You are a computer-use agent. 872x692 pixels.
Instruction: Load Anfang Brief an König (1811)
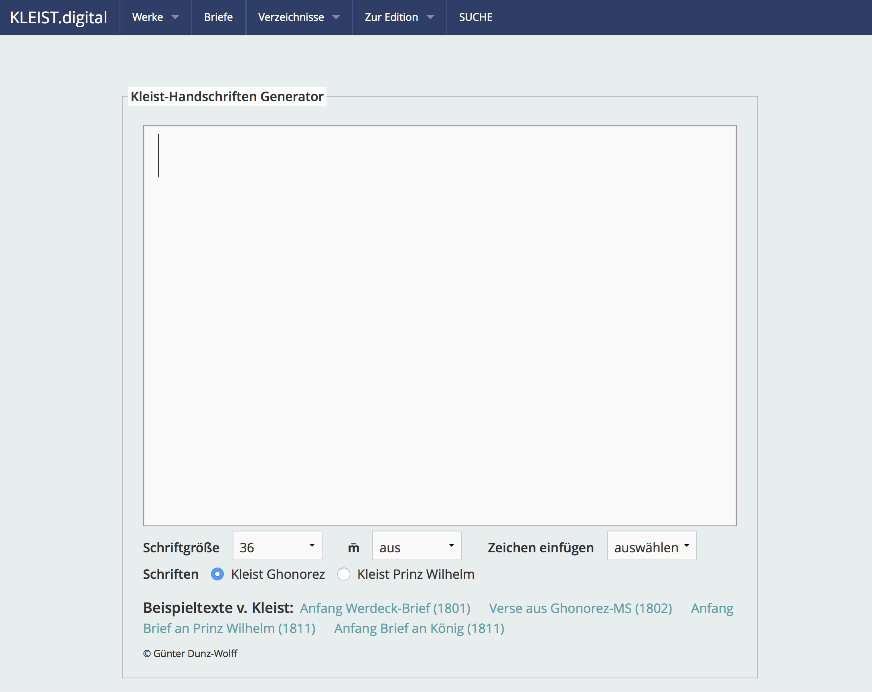tap(419, 629)
